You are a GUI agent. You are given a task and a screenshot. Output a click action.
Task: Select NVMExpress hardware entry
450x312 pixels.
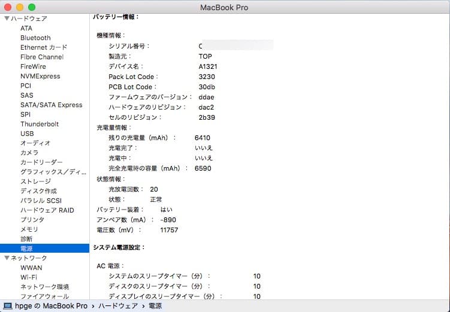tap(40, 76)
